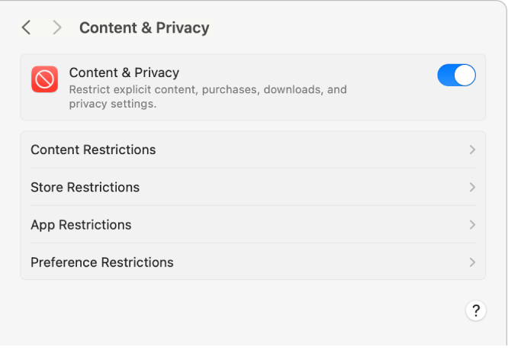
Task: Open the App Restrictions label
Action: (x=81, y=225)
